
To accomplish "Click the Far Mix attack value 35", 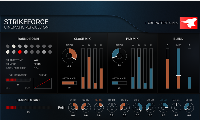I will coord(119,88).
